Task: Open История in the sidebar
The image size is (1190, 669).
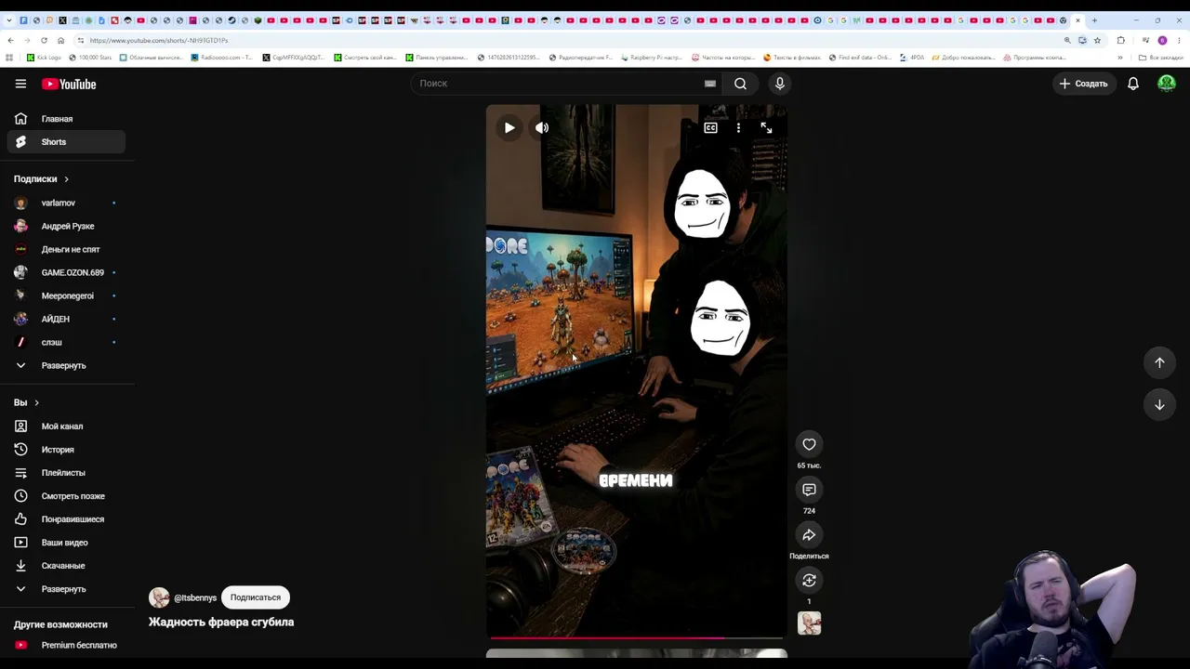Action: click(x=65, y=450)
